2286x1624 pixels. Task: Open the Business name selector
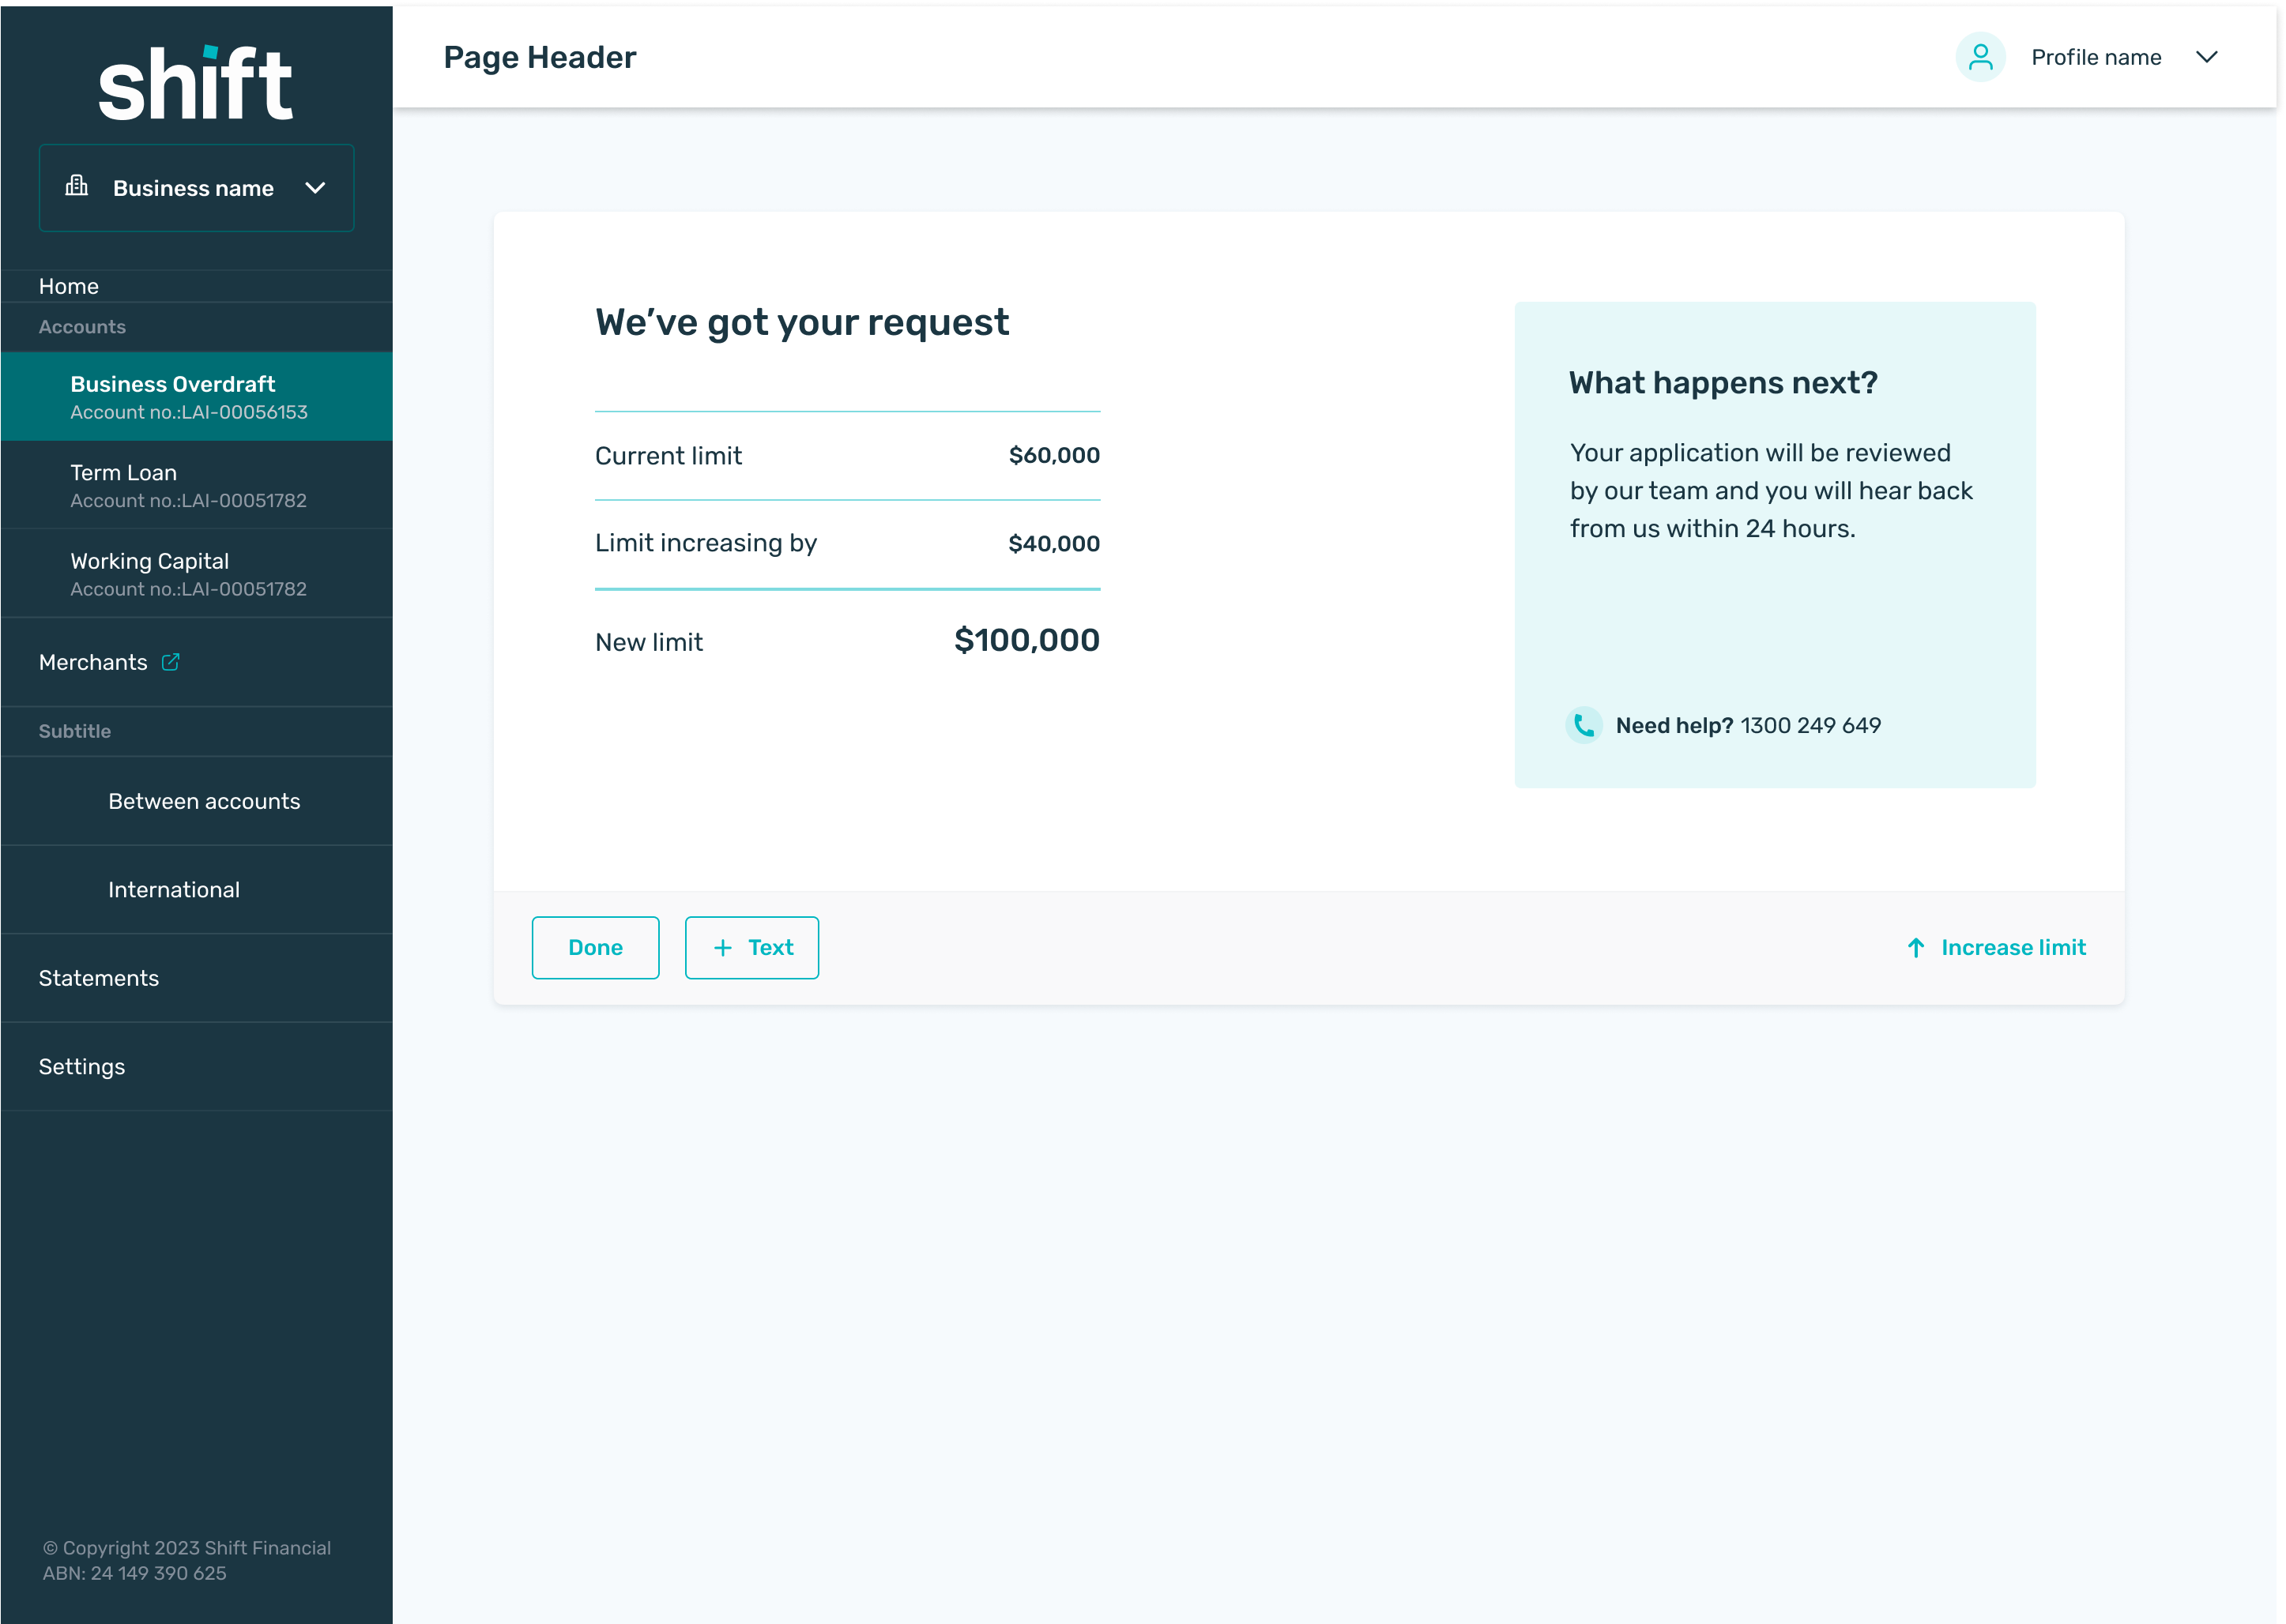click(x=194, y=188)
